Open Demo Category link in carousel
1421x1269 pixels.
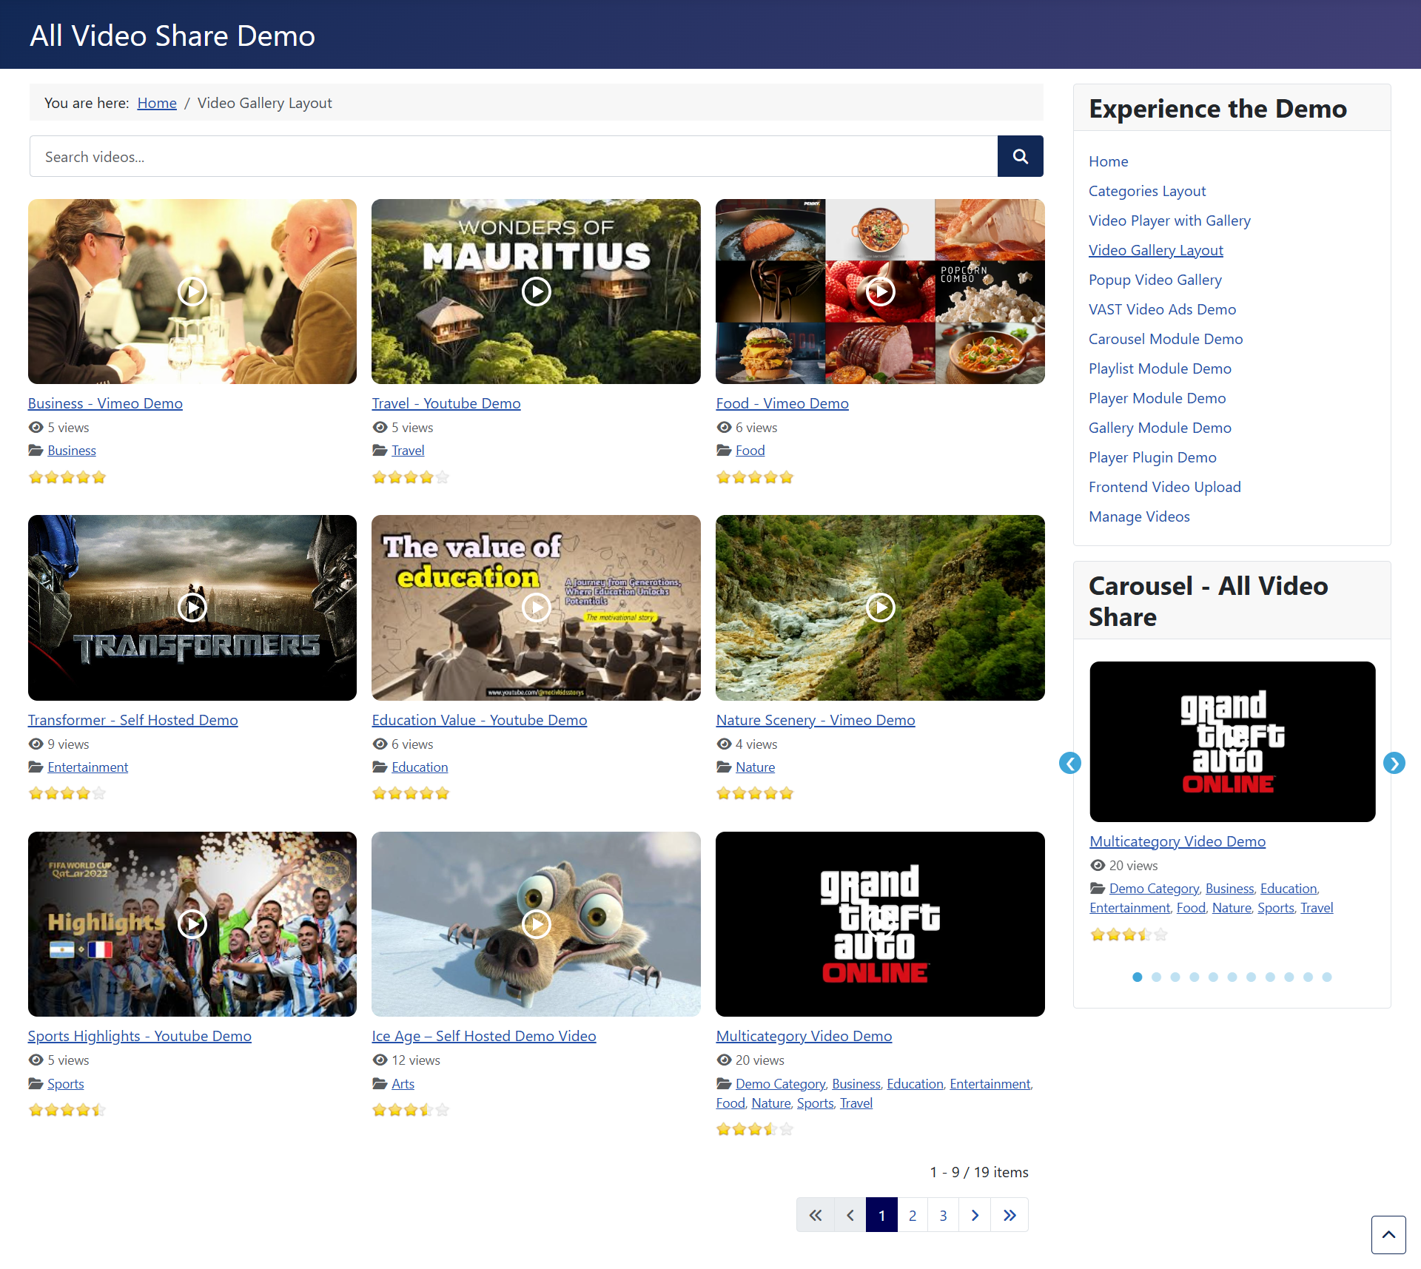pyautogui.click(x=1154, y=889)
